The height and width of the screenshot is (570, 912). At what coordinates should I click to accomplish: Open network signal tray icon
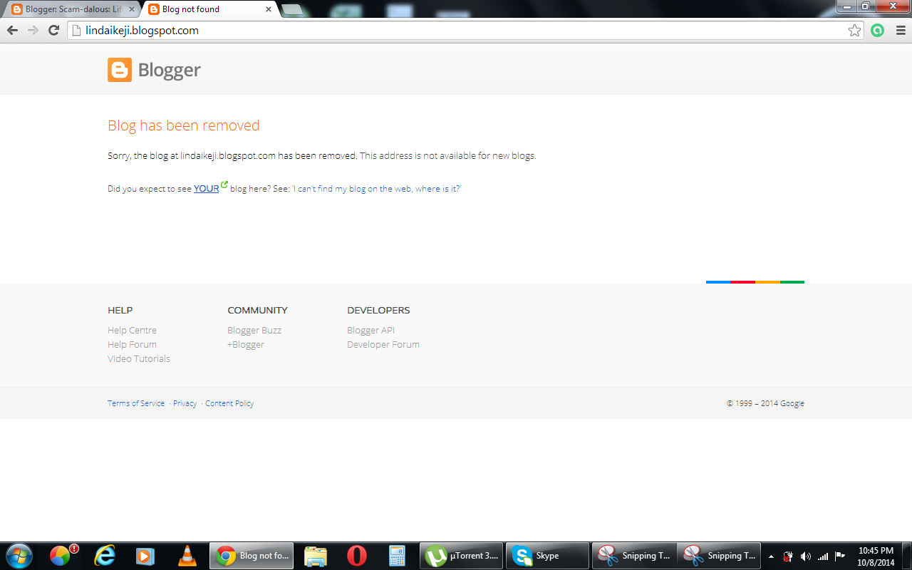[x=823, y=556]
